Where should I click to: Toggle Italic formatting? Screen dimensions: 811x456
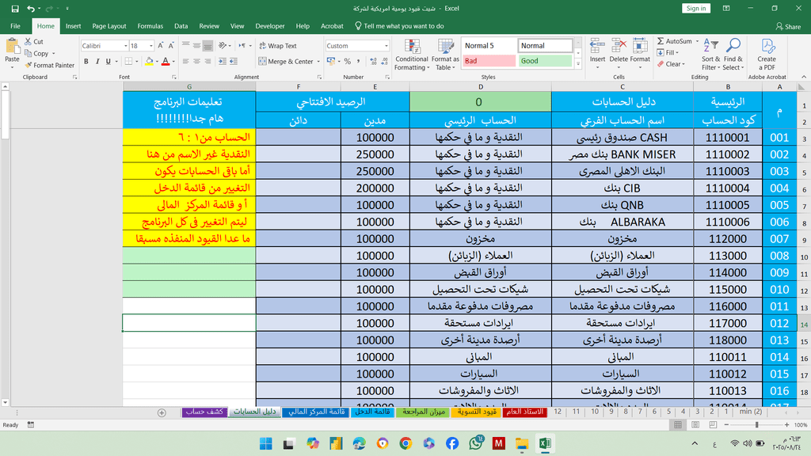[97, 62]
